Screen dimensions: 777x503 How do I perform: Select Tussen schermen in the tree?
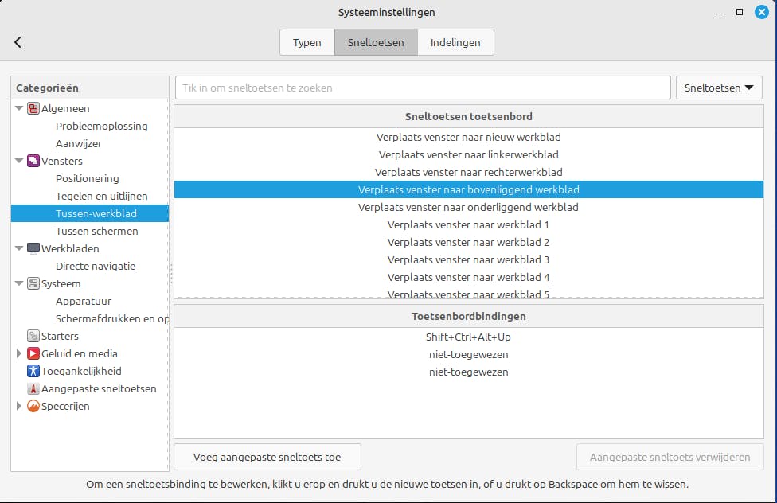pos(97,231)
